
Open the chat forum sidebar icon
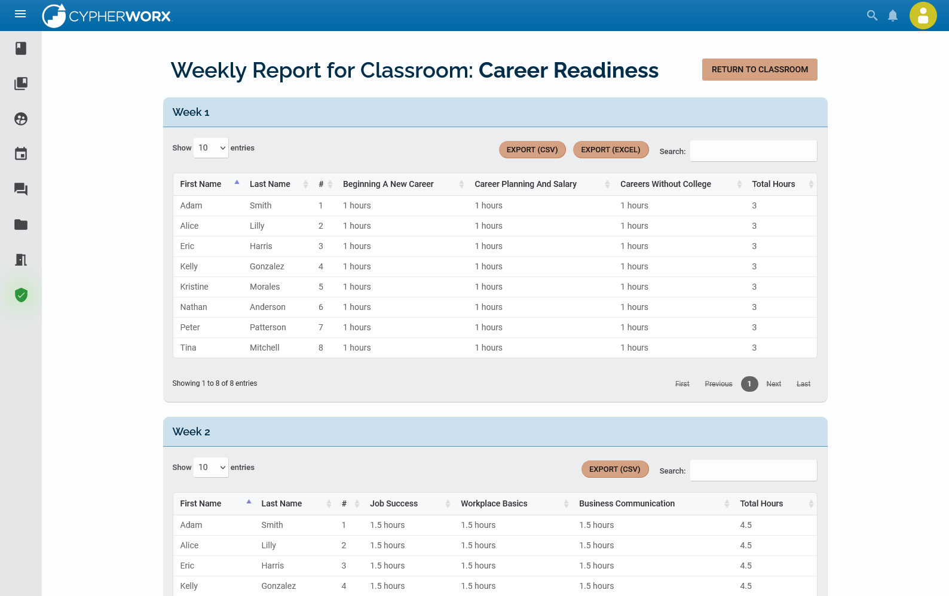tap(21, 189)
